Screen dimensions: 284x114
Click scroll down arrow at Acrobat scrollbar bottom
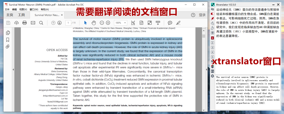[204, 110]
